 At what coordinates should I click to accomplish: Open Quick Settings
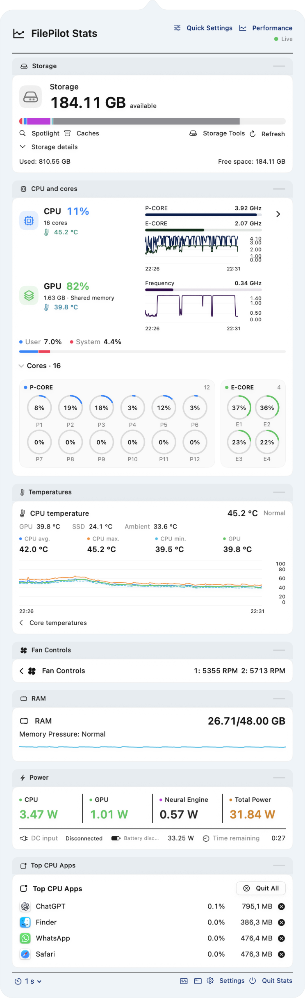tap(203, 28)
